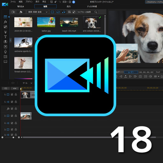Select the ムービー mode button
This screenshot has height=163, width=163.
pos(131,72)
